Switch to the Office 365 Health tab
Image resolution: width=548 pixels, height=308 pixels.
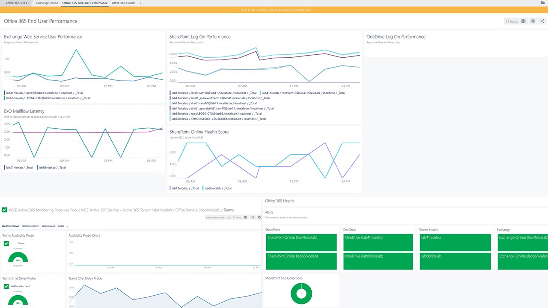(123, 3)
